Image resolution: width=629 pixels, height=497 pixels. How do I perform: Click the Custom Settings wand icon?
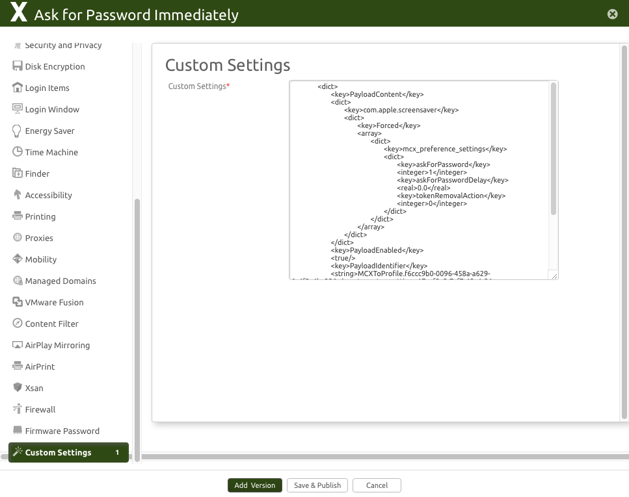point(18,452)
